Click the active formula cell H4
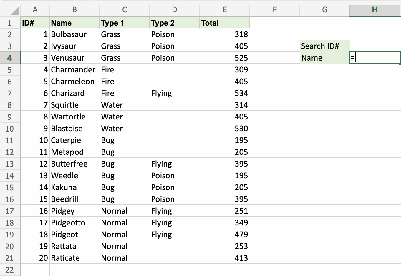Screen dimensions: 401x276 [x=375, y=58]
